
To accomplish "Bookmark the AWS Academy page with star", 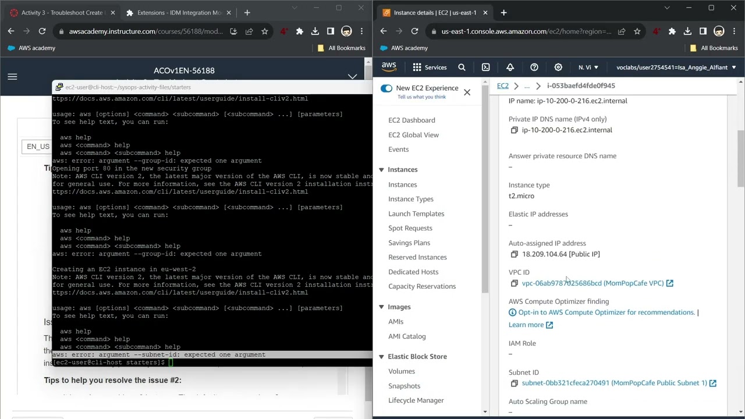I will (265, 31).
